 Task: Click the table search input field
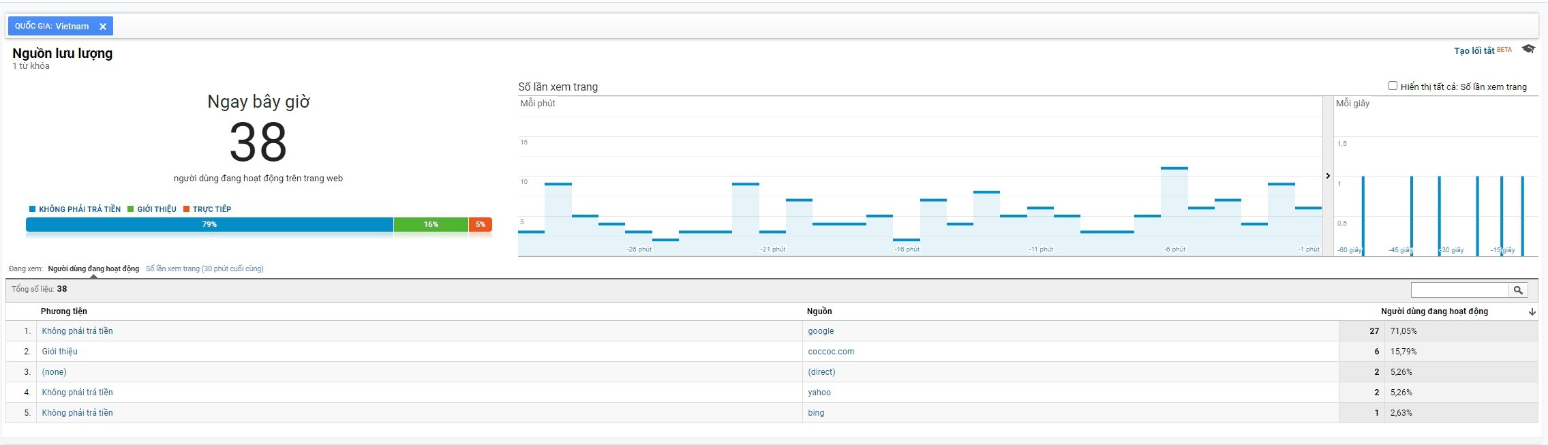pyautogui.click(x=1459, y=290)
